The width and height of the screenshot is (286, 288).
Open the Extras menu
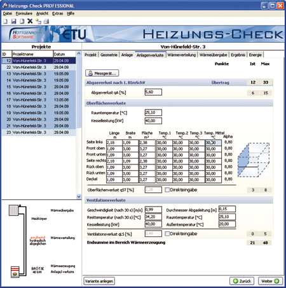pos(58,13)
